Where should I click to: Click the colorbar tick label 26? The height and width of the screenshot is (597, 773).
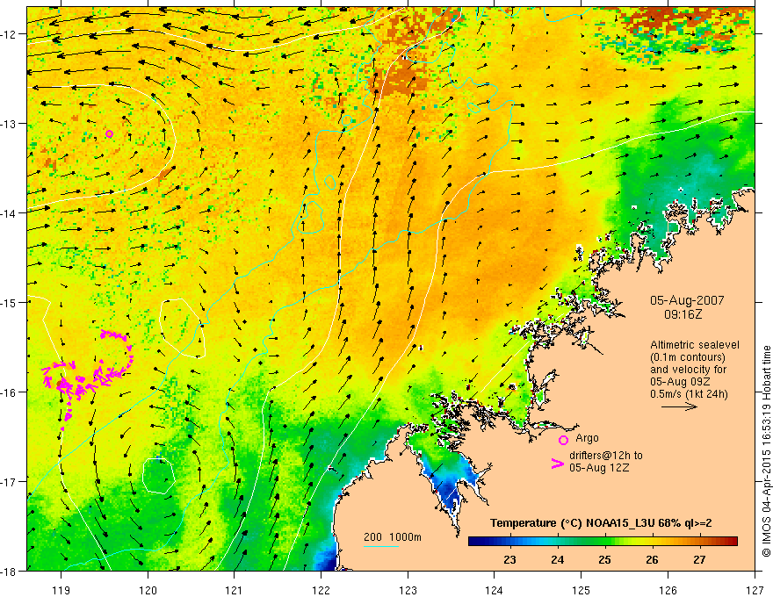click(652, 559)
